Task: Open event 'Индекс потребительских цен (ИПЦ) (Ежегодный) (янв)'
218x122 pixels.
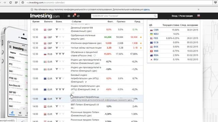Action: point(85,88)
